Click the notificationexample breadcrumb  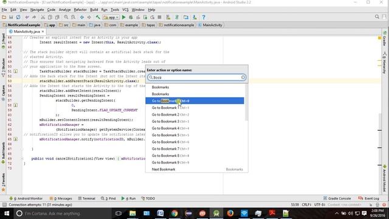coord(176,25)
